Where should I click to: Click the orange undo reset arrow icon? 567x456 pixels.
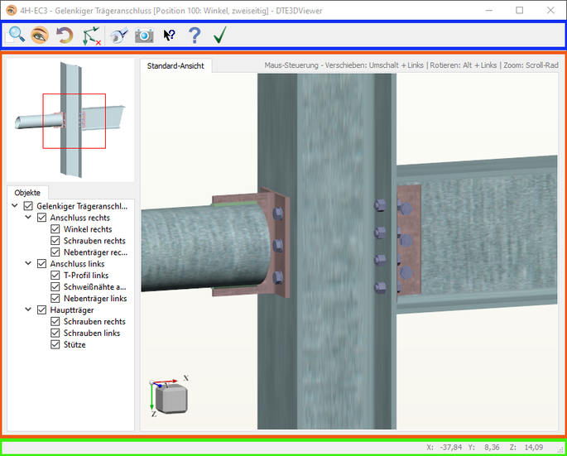click(x=64, y=35)
